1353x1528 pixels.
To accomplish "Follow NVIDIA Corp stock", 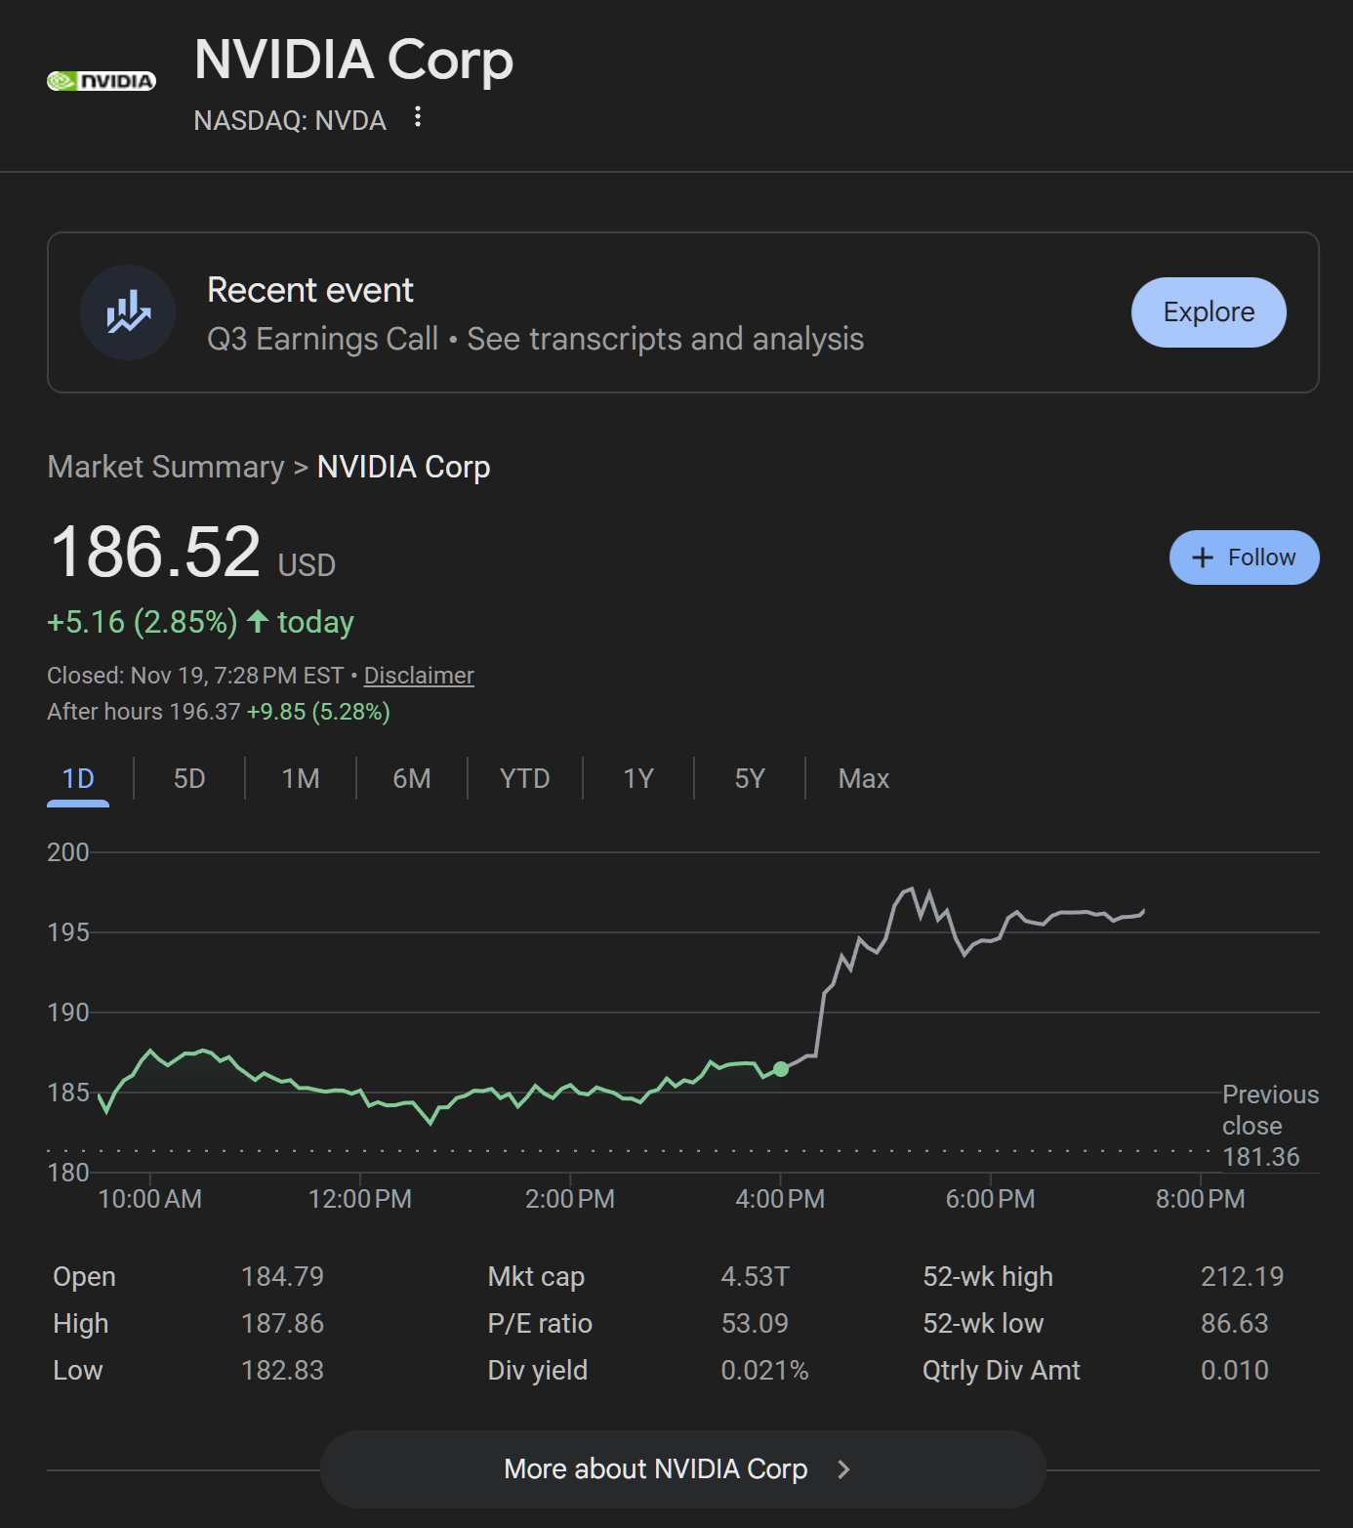I will 1245,558.
